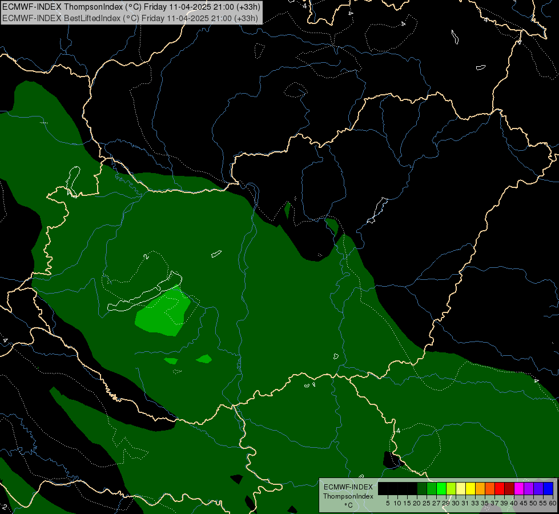Click the legend tick value 60

(552, 503)
